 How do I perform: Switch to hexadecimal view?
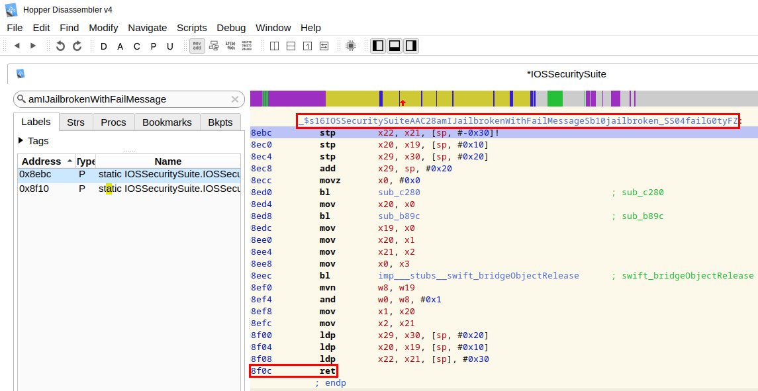coord(246,46)
